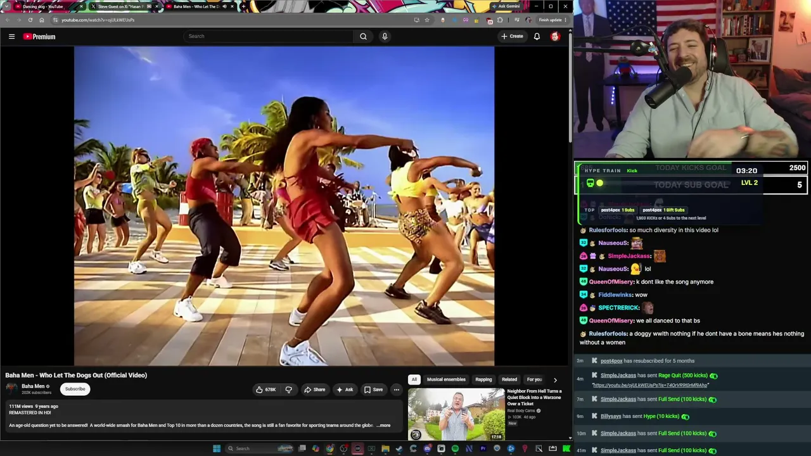Save the video to a playlist
The height and width of the screenshot is (456, 811).
pyautogui.click(x=373, y=389)
